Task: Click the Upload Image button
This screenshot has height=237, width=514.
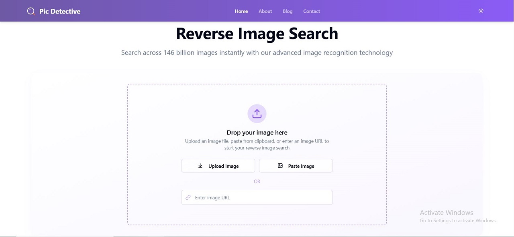Action: pos(218,166)
